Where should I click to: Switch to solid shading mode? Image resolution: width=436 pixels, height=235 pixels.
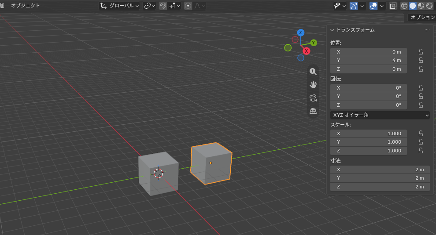click(x=413, y=6)
